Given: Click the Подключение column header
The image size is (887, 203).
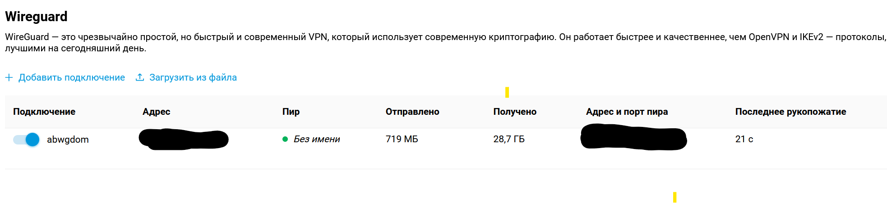Looking at the screenshot, I should pyautogui.click(x=44, y=112).
